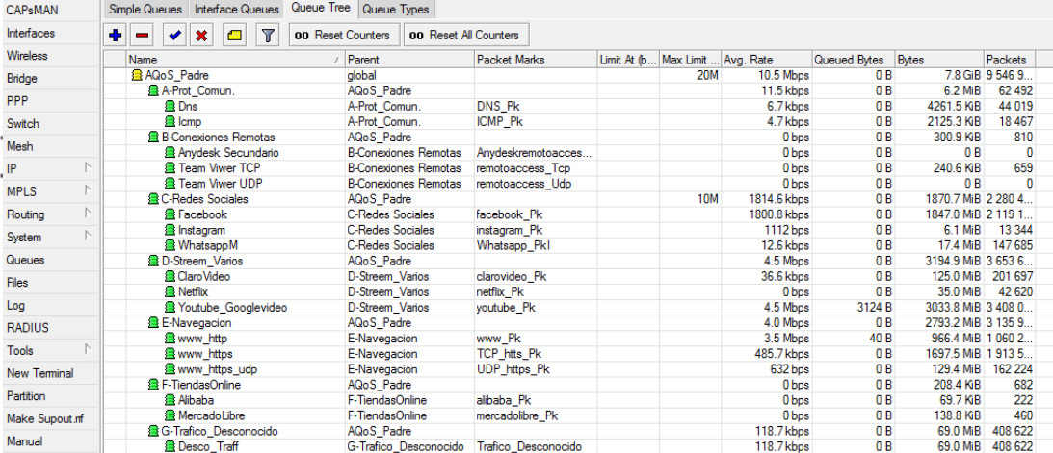Click the yellow Comment note icon

[x=234, y=35]
